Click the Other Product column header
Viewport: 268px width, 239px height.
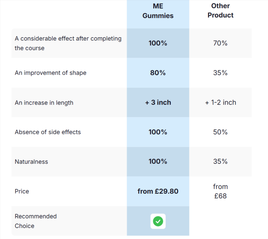coord(220,11)
